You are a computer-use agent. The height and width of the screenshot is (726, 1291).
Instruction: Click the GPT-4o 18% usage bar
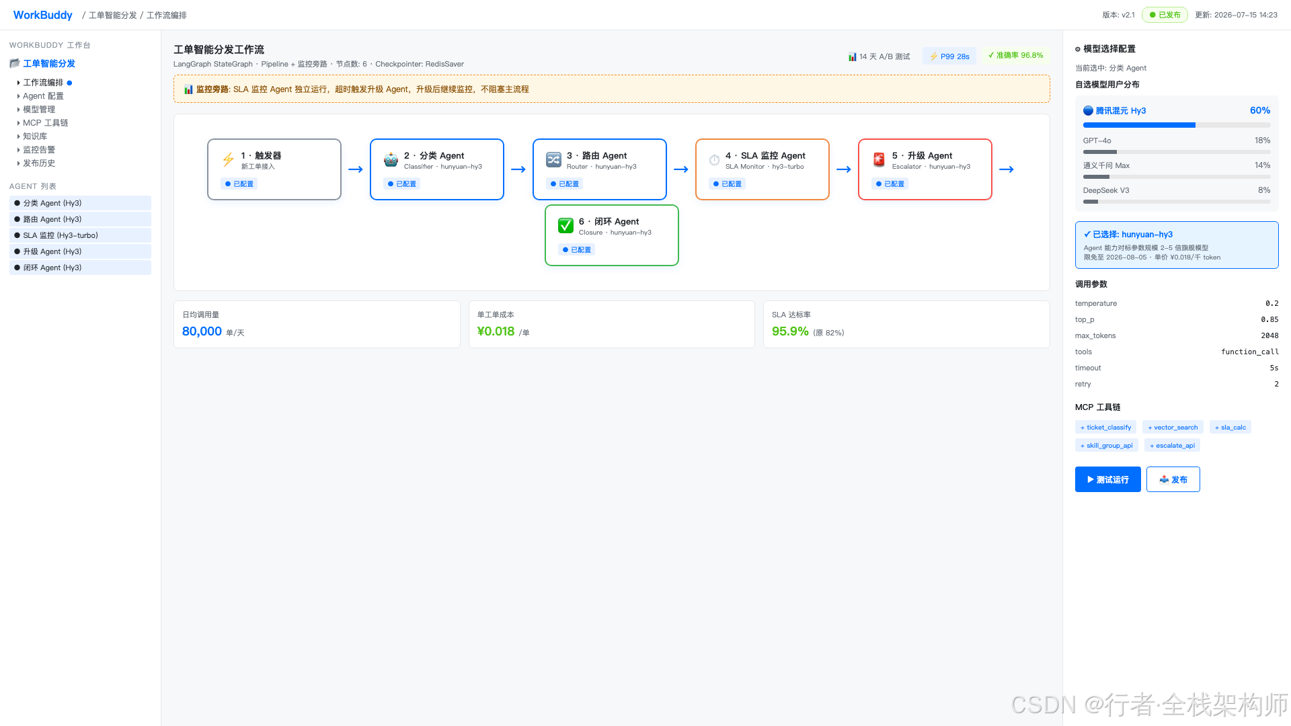1177,152
